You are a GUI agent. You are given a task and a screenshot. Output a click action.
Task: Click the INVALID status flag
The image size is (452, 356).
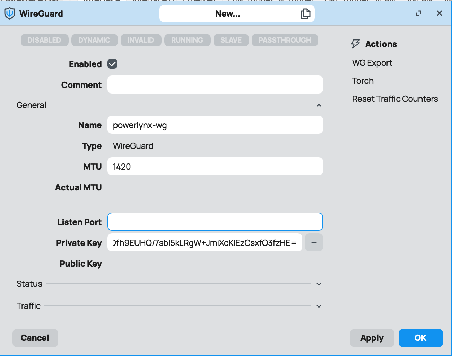tap(141, 40)
